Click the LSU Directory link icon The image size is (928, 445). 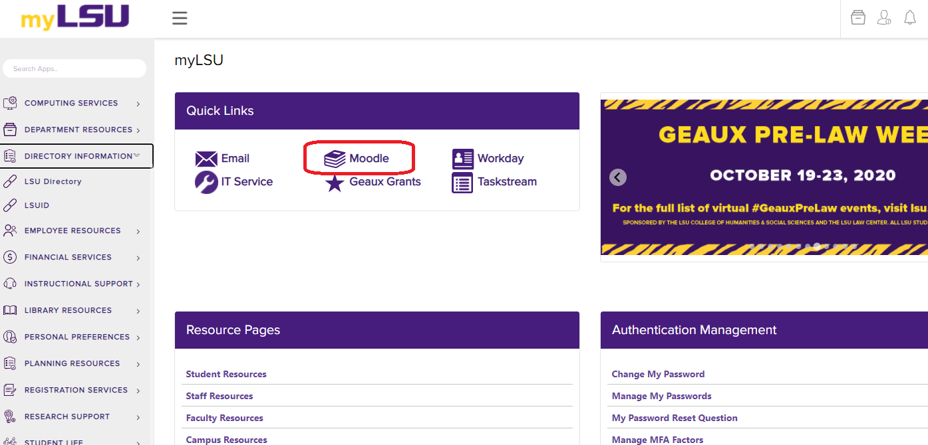point(10,181)
